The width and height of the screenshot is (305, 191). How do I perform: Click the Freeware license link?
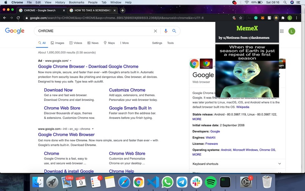(212, 144)
